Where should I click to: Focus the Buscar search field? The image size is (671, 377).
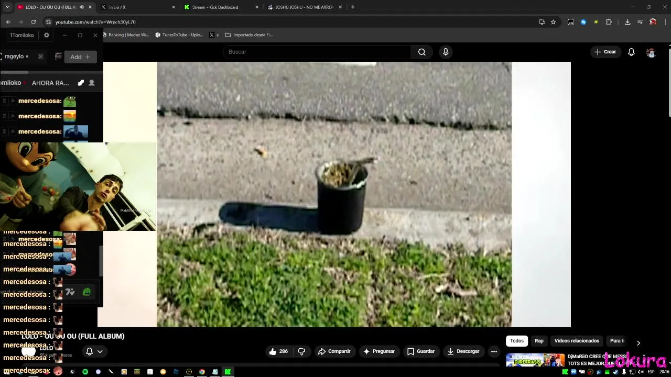click(x=317, y=52)
